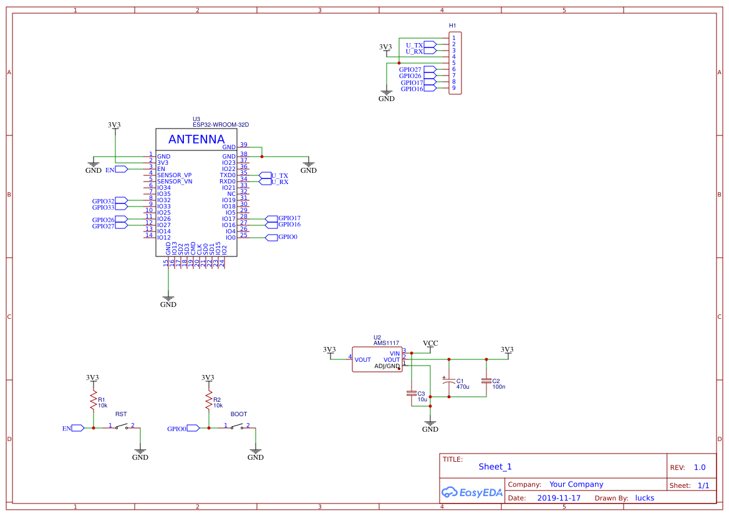Click the SENSOR_VP pin label
This screenshot has height=516, width=729.
[x=175, y=175]
